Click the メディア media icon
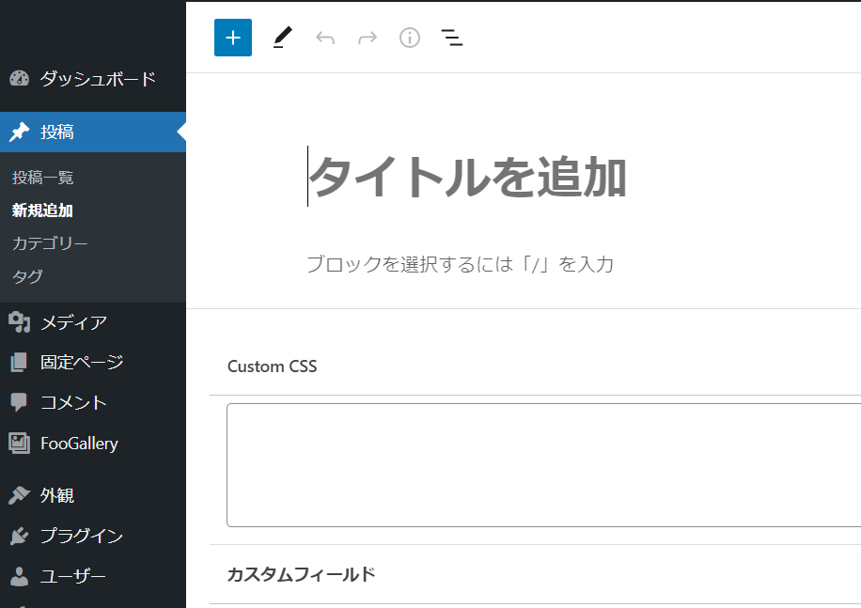Screen dimensions: 861x608 click(19, 322)
